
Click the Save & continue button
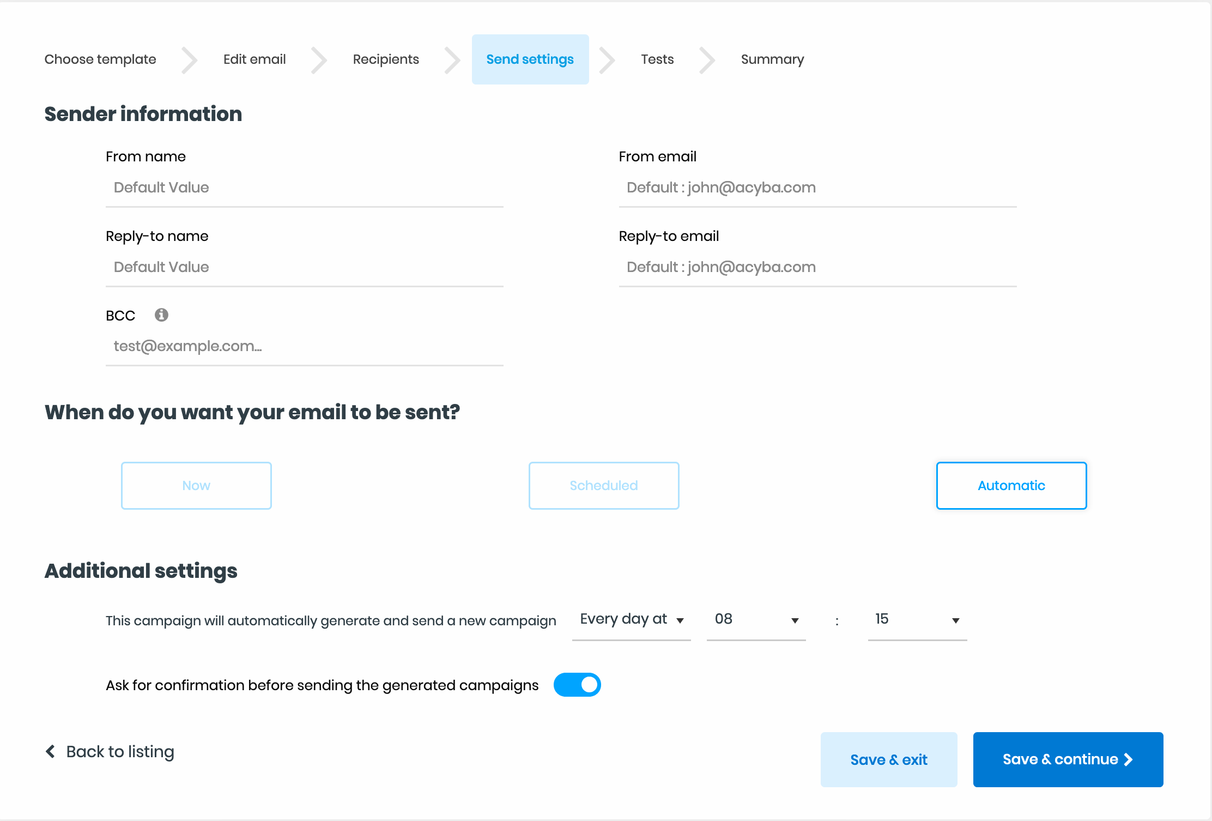1068,759
